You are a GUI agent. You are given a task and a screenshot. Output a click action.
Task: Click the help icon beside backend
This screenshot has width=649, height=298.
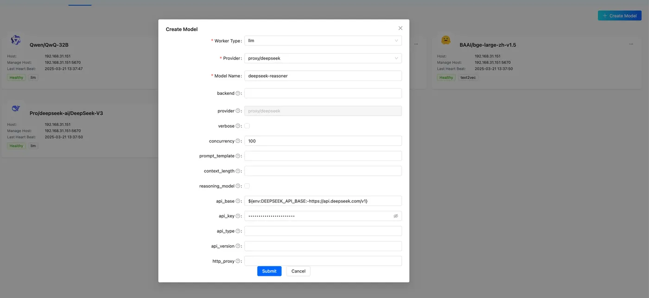[238, 93]
